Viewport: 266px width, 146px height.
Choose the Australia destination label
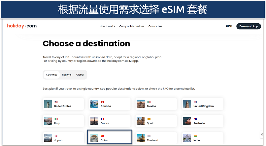[199, 123]
